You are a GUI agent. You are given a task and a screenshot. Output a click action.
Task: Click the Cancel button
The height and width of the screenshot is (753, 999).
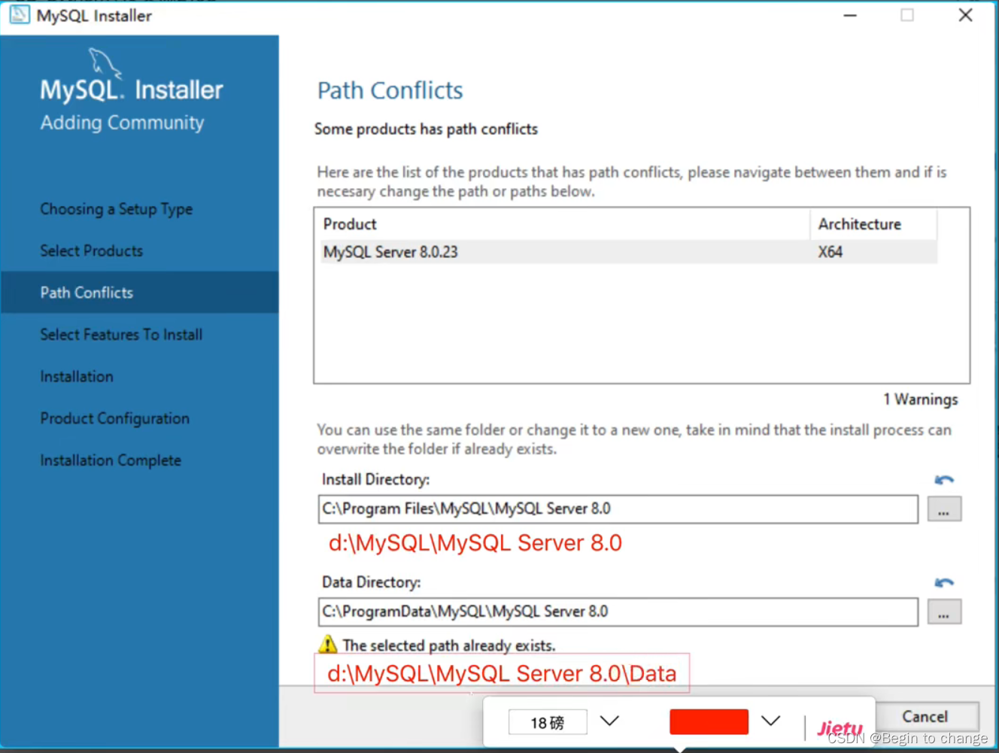[925, 716]
